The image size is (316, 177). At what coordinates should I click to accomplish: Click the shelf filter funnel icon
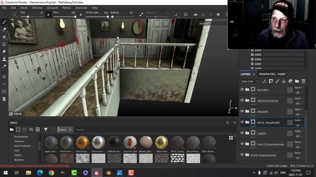[x=46, y=130]
